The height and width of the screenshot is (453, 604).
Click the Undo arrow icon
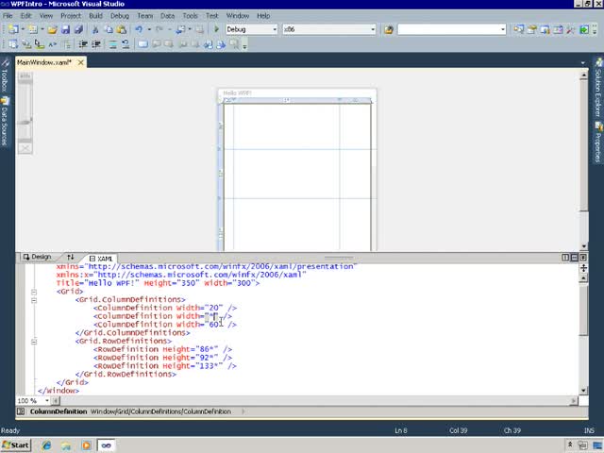pyautogui.click(x=139, y=29)
